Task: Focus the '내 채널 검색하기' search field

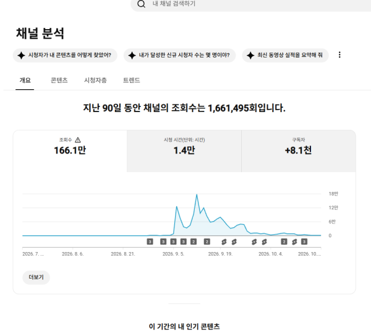Action: coord(251,4)
